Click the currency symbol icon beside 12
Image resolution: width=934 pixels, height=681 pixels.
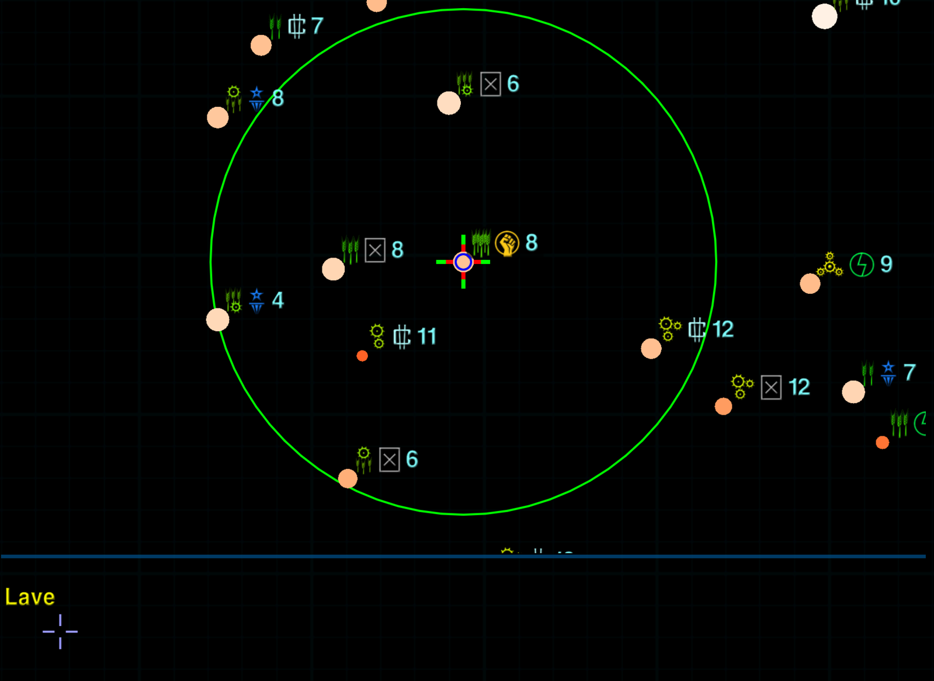pos(696,329)
